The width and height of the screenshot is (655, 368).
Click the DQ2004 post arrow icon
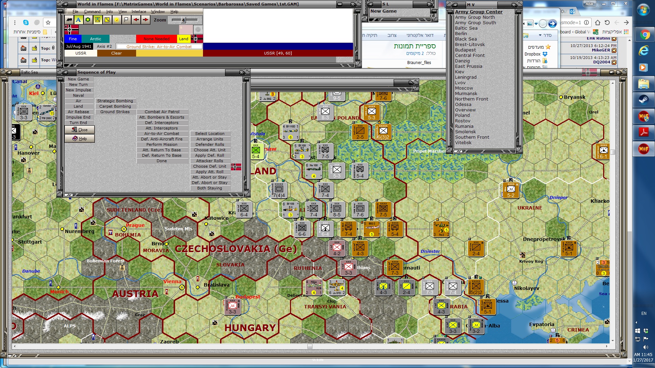614,62
